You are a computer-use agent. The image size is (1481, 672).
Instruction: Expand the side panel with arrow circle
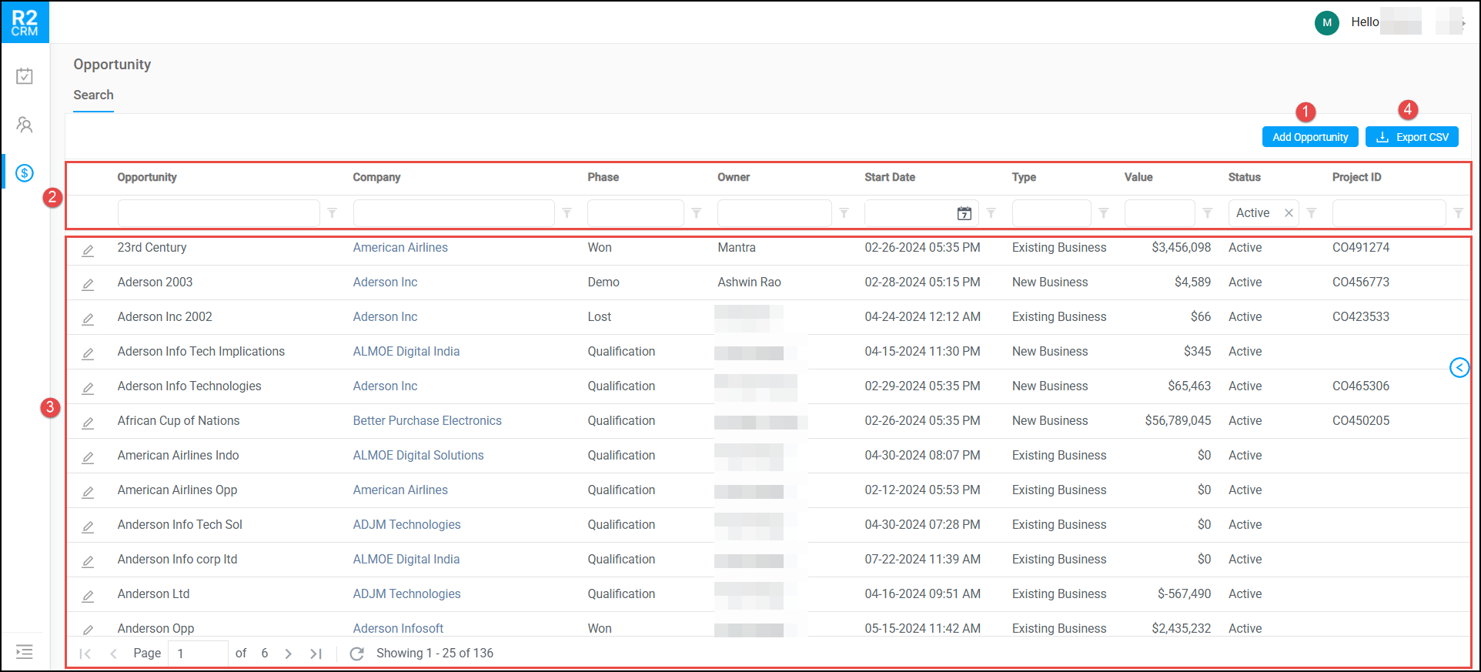[1459, 368]
